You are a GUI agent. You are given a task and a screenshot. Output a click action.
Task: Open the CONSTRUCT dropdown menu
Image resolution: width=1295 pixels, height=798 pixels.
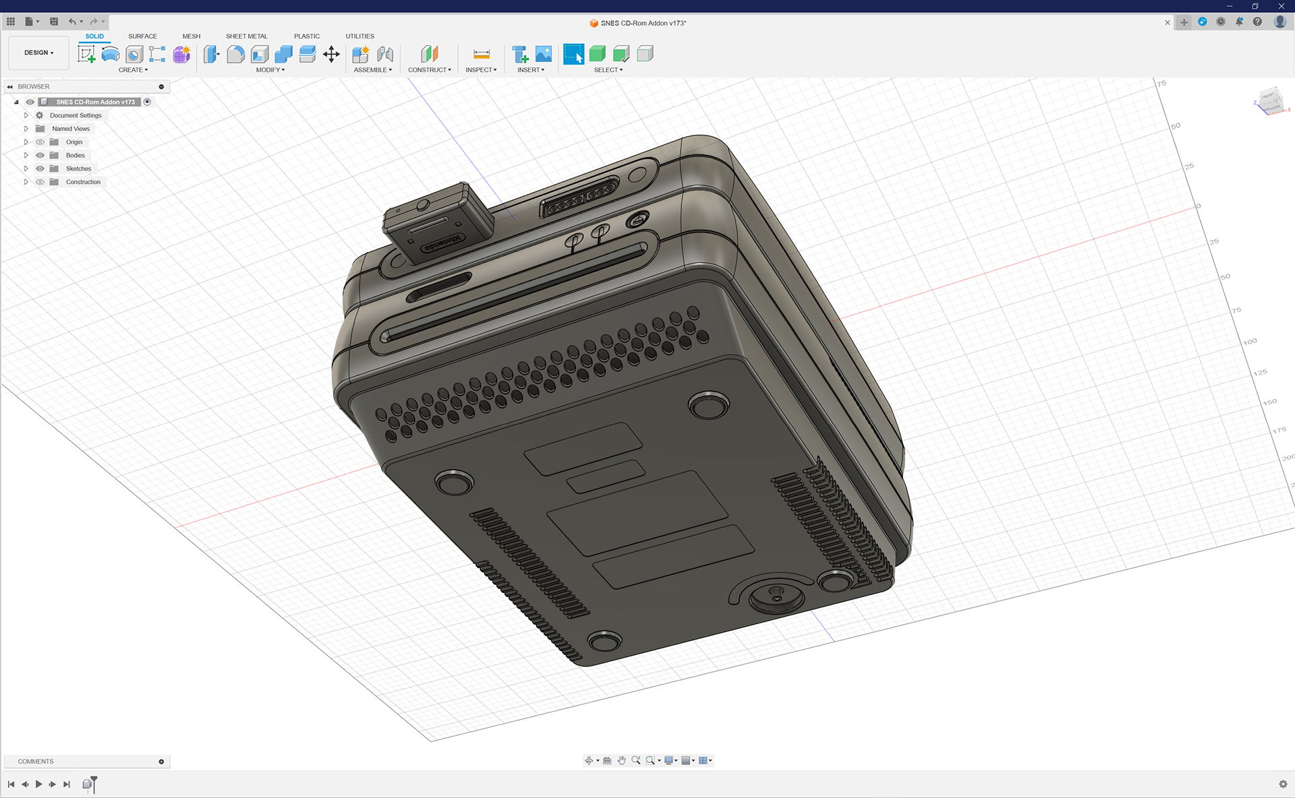click(430, 70)
